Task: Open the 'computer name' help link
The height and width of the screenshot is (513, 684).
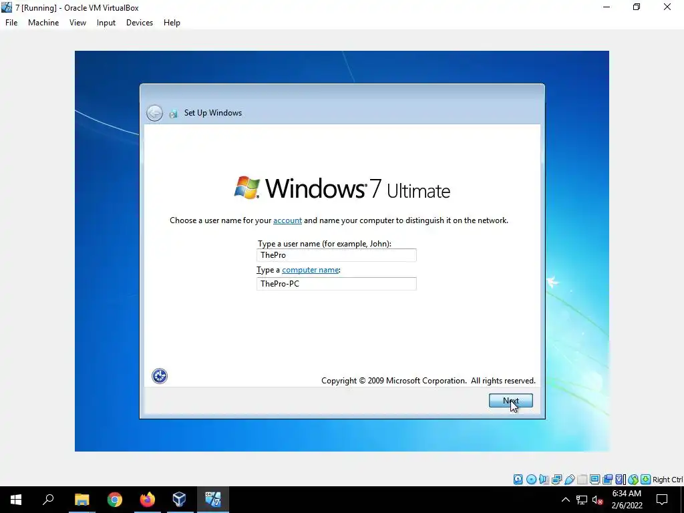Action: pyautogui.click(x=310, y=270)
